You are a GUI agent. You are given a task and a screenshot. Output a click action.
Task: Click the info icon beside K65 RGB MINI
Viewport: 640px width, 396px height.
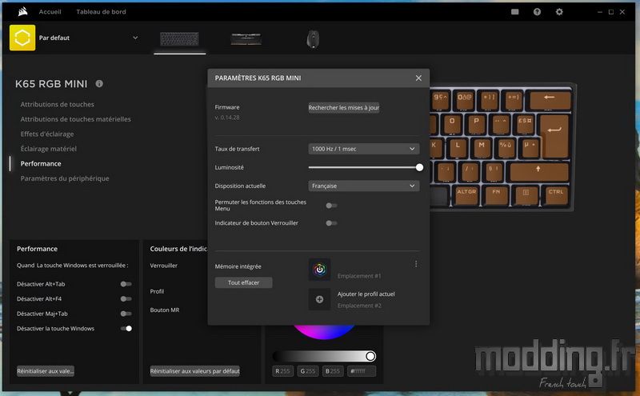(x=99, y=83)
